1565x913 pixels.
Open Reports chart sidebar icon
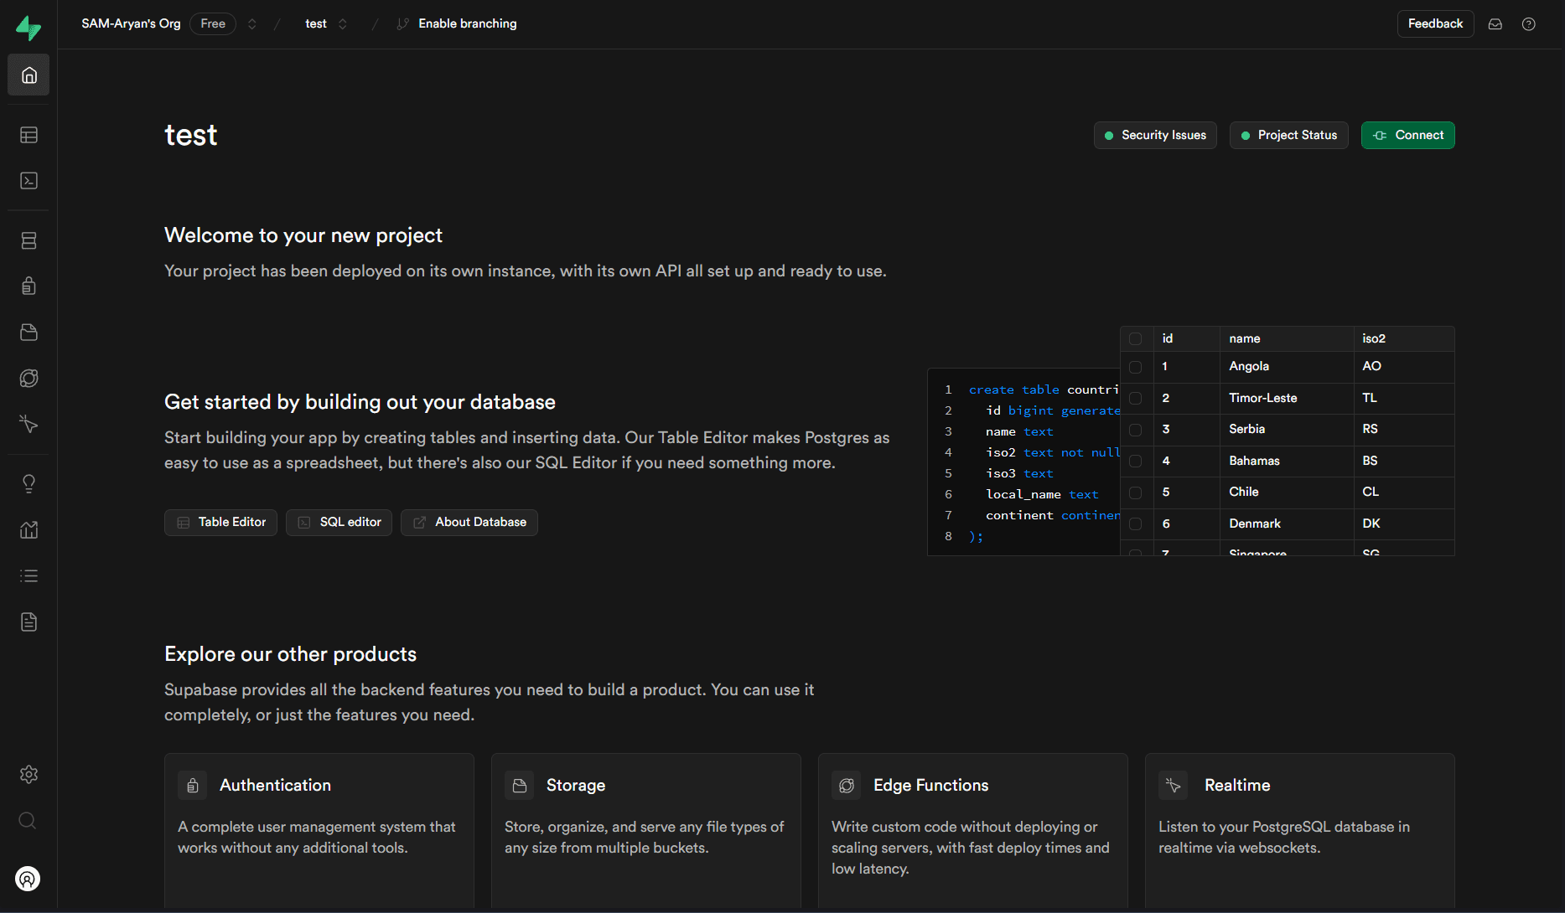pyautogui.click(x=29, y=530)
